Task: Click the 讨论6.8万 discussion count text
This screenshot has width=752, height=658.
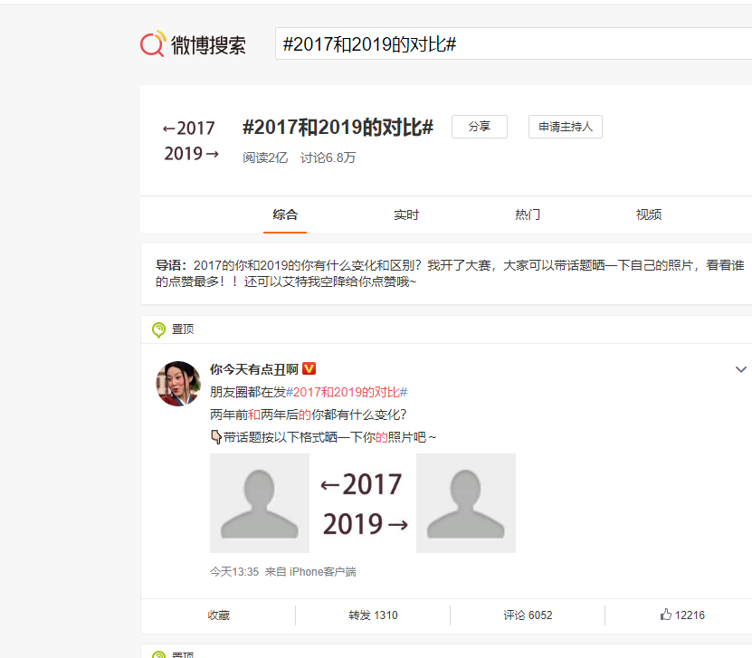Action: point(328,157)
